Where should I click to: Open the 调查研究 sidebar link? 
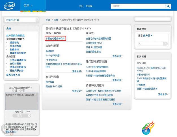pos(14,42)
